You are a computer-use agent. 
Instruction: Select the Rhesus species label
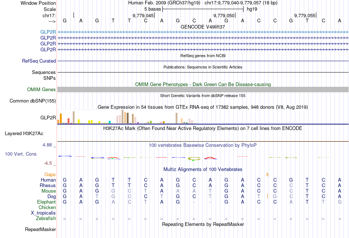48,185
